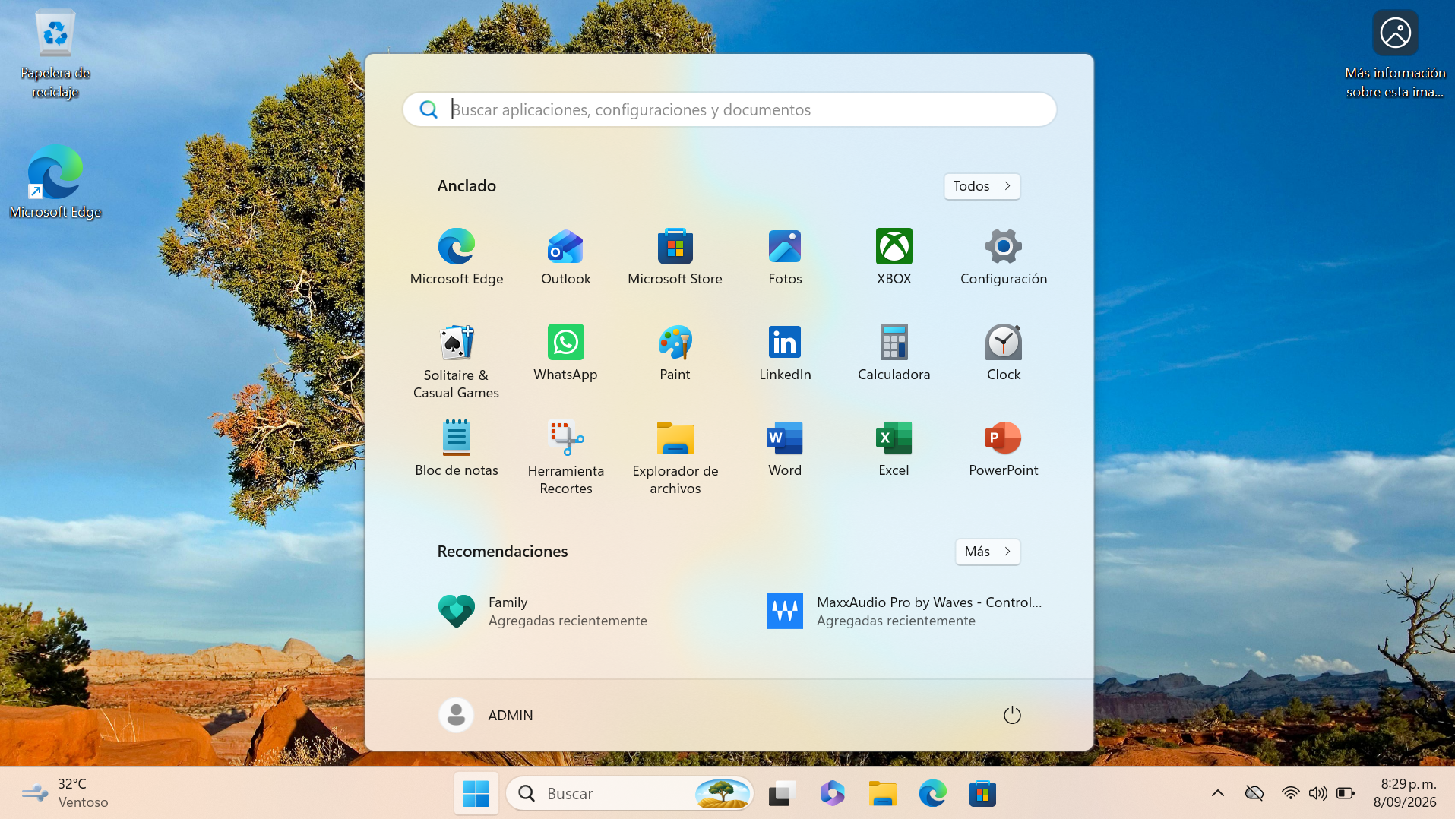Open Bloc de notas
The height and width of the screenshot is (819, 1455).
click(457, 448)
